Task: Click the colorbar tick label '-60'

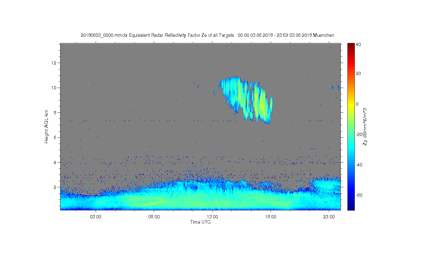Action: [359, 195]
